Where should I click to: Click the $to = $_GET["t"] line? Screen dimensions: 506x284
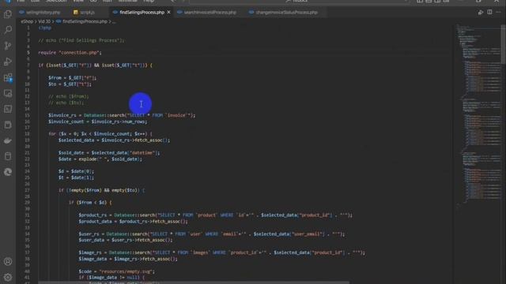70,84
